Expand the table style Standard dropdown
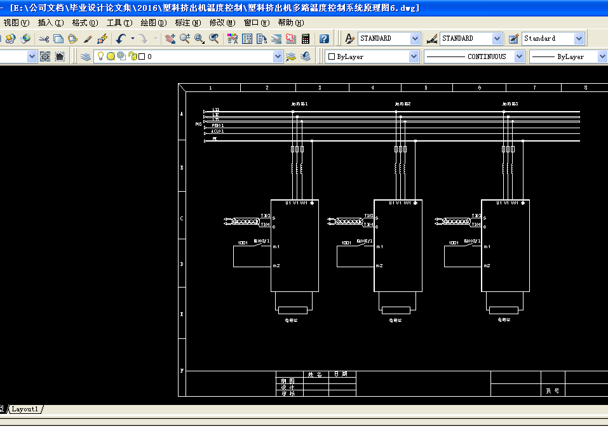Screen dimensions: 608x431 tap(579, 38)
